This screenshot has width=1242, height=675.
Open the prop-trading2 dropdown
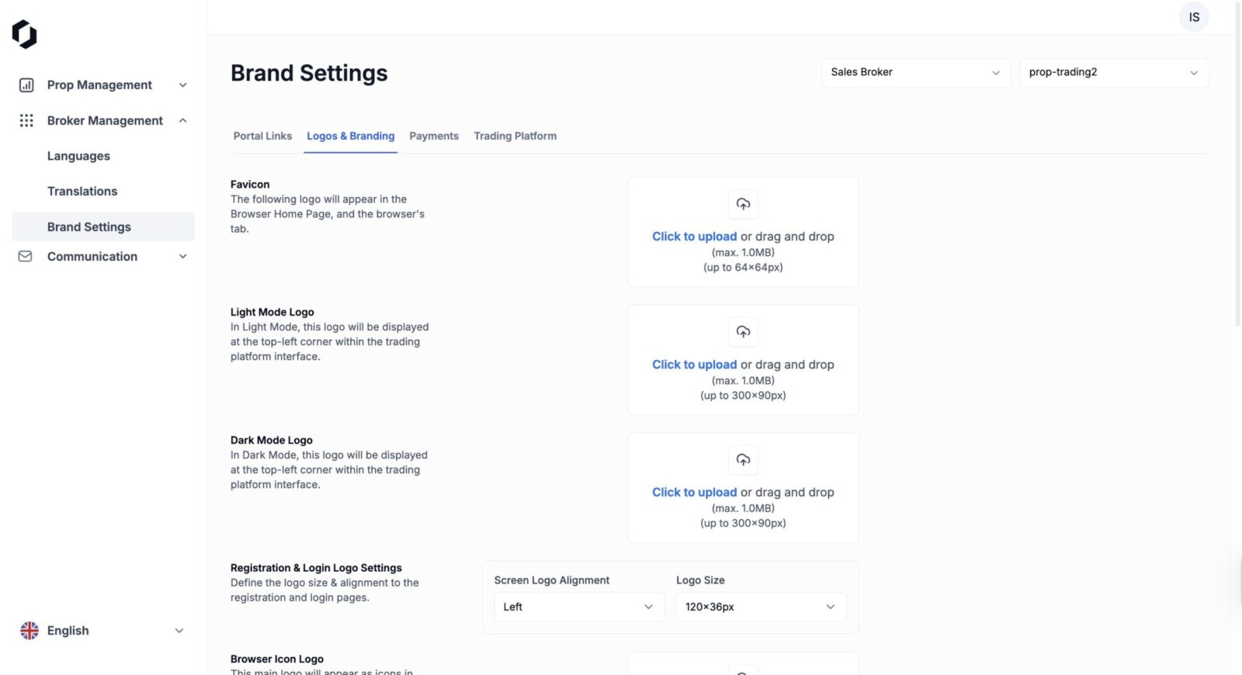[1113, 72]
